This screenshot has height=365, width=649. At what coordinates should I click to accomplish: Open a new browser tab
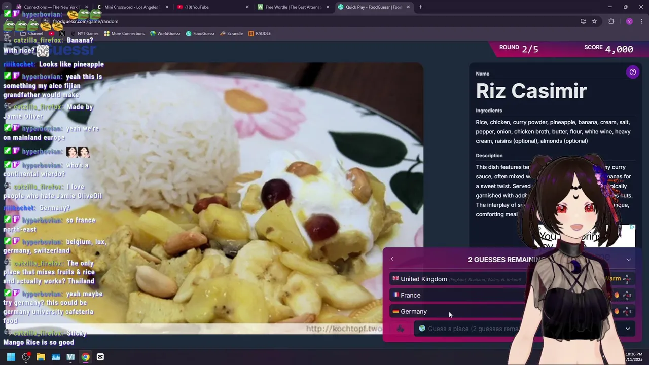[420, 7]
